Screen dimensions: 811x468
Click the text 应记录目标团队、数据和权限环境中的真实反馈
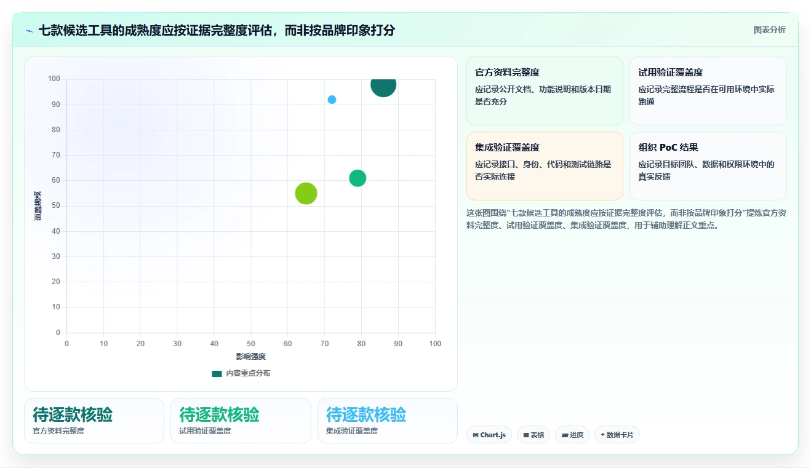point(706,170)
